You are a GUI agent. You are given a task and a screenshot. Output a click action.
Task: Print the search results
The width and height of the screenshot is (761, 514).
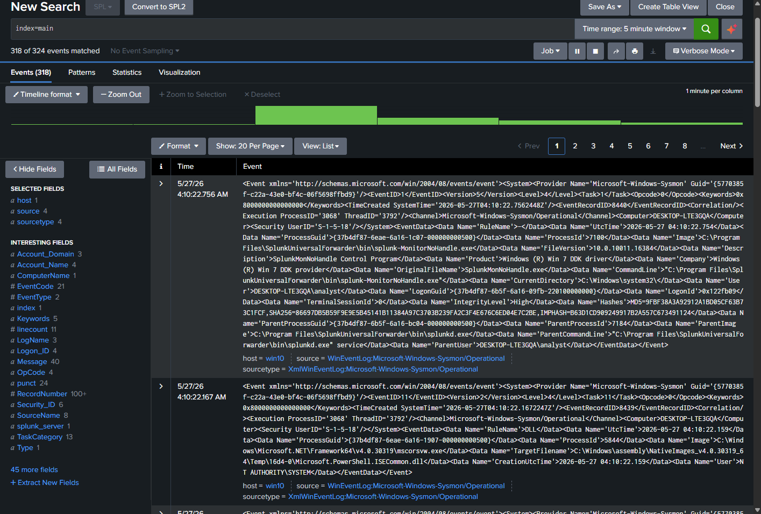[x=635, y=51]
